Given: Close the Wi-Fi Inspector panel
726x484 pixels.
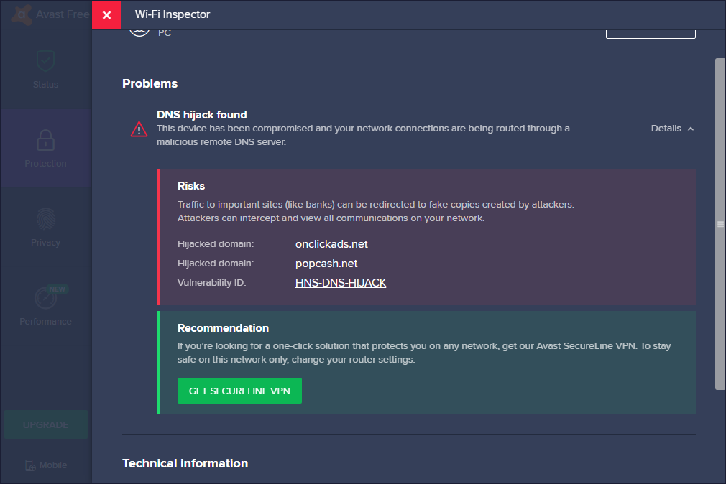Looking at the screenshot, I should coord(106,15).
